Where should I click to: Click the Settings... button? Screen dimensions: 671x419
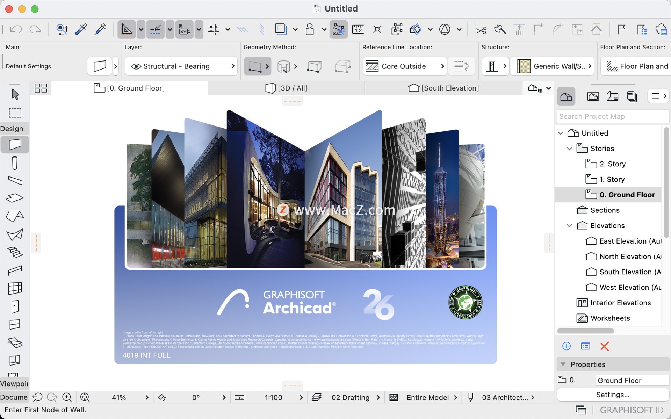tap(612, 395)
